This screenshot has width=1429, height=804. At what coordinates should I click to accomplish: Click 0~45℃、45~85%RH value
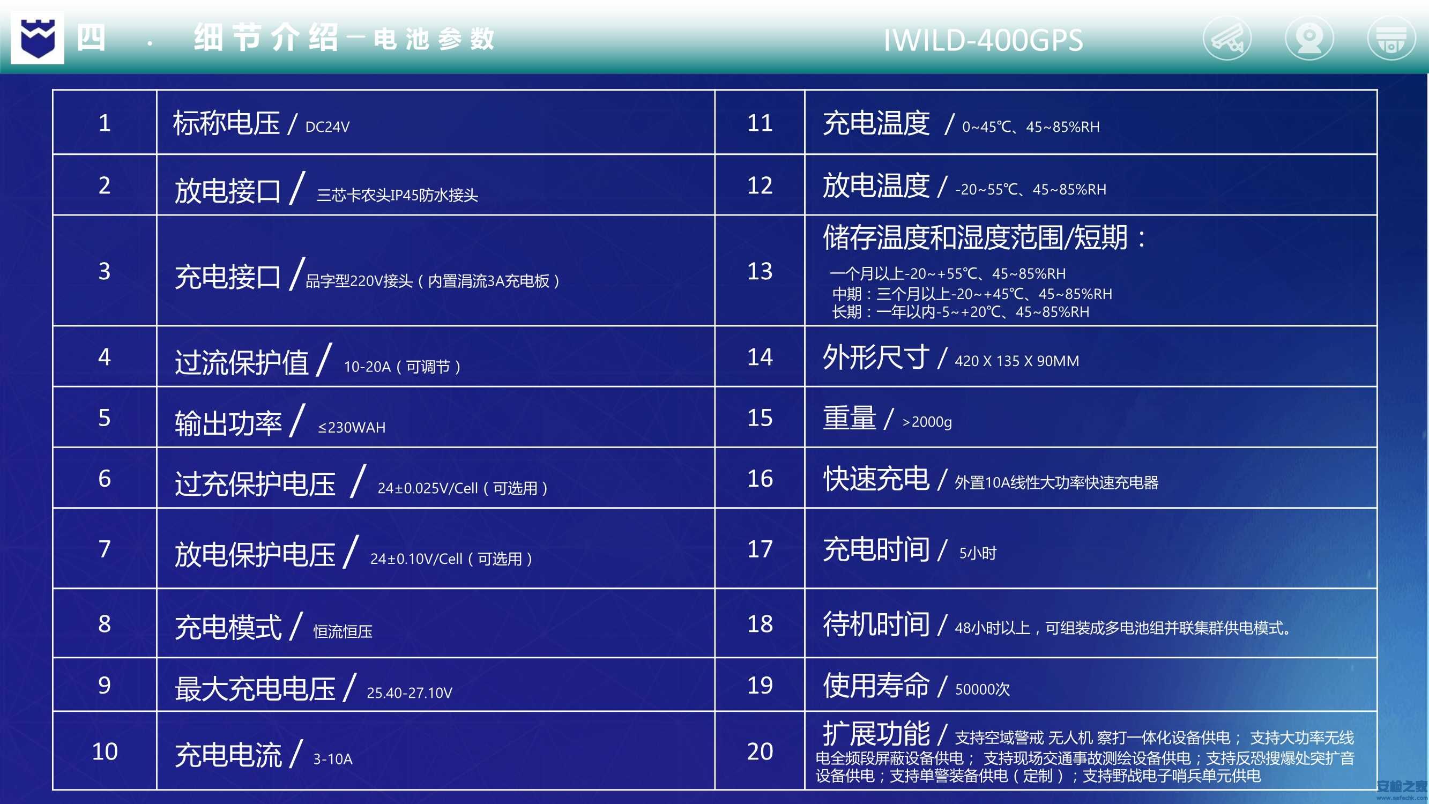1031,127
